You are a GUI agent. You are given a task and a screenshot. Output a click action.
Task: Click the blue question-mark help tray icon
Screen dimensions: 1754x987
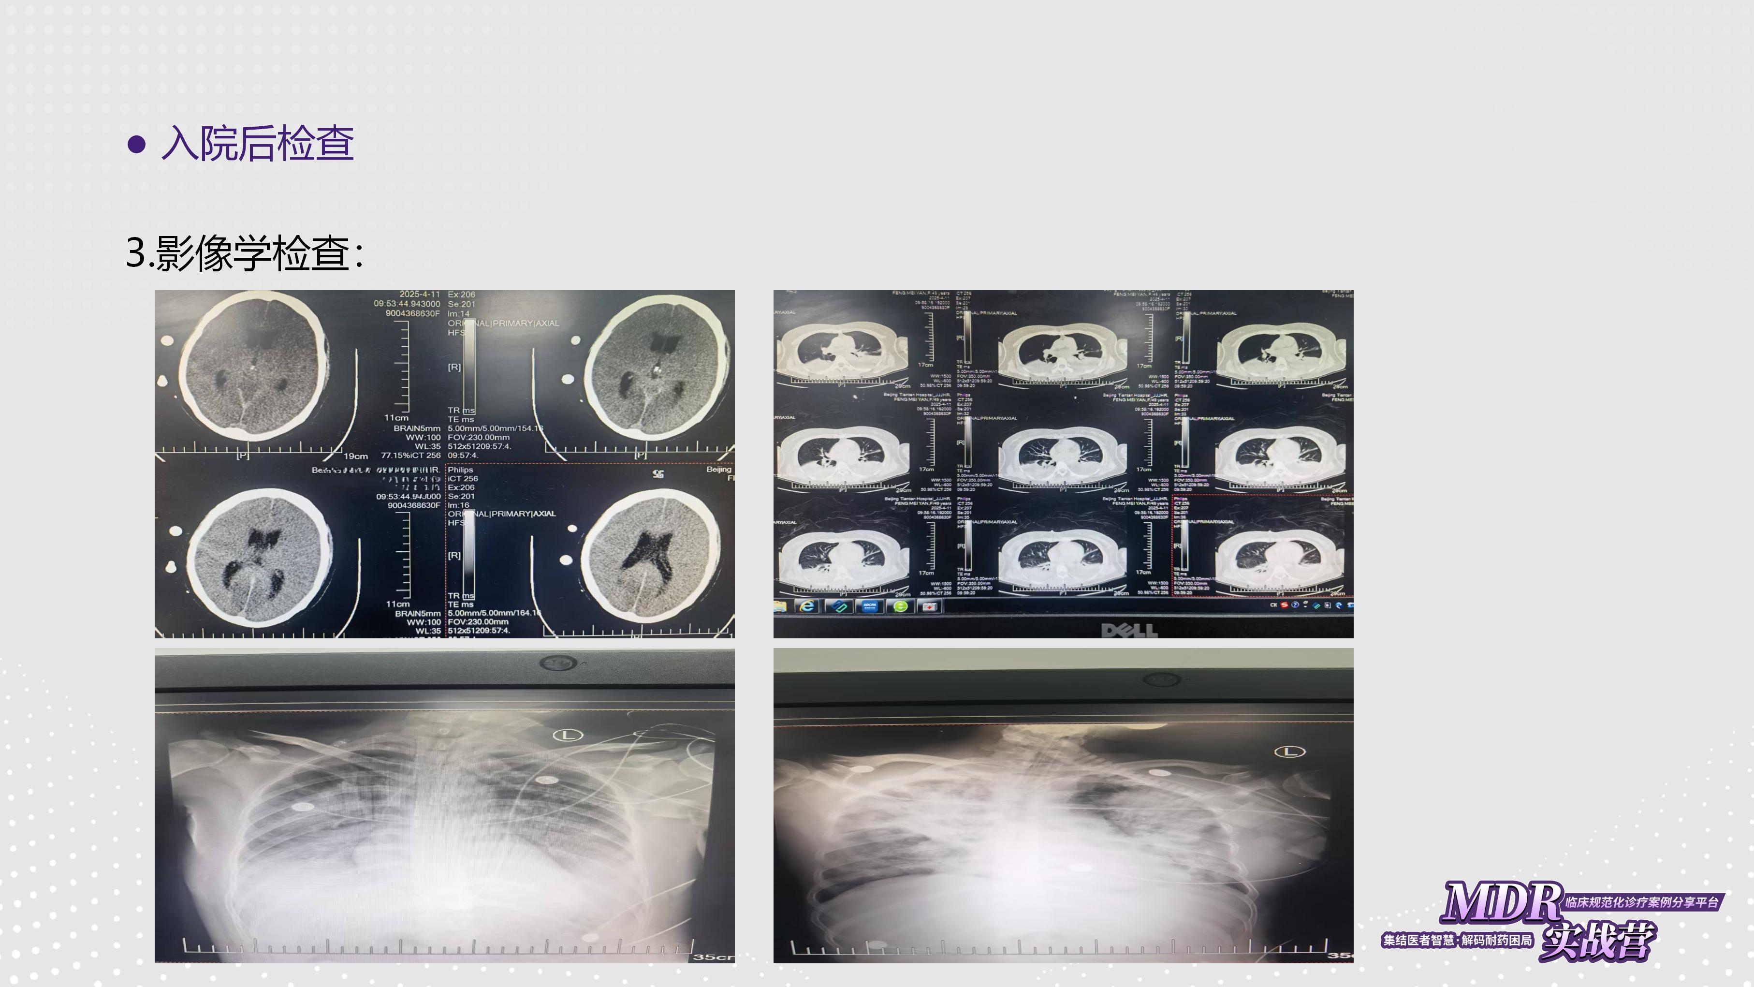coord(1295,605)
